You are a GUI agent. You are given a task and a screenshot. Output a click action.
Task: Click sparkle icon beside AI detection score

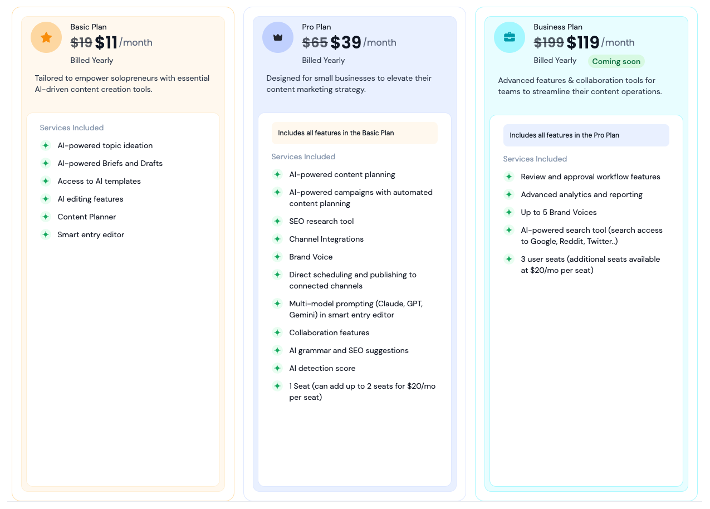[277, 368]
